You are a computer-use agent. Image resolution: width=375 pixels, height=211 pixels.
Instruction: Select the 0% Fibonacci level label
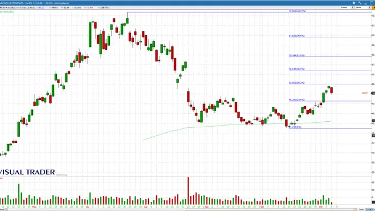point(295,127)
